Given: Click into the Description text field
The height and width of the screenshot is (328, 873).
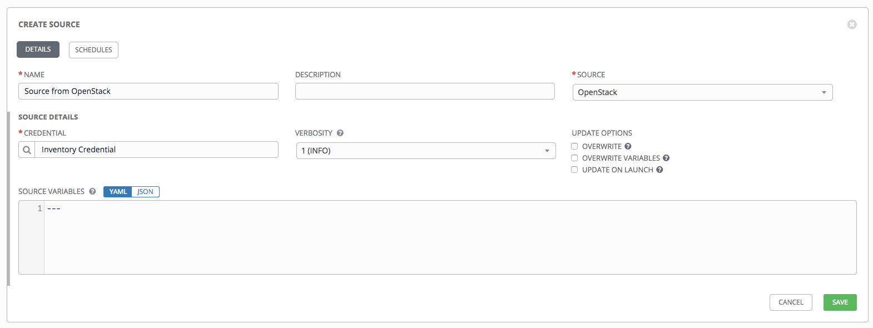Looking at the screenshot, I should click(425, 91).
